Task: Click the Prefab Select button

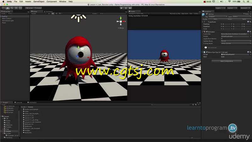Action: pos(215,19)
